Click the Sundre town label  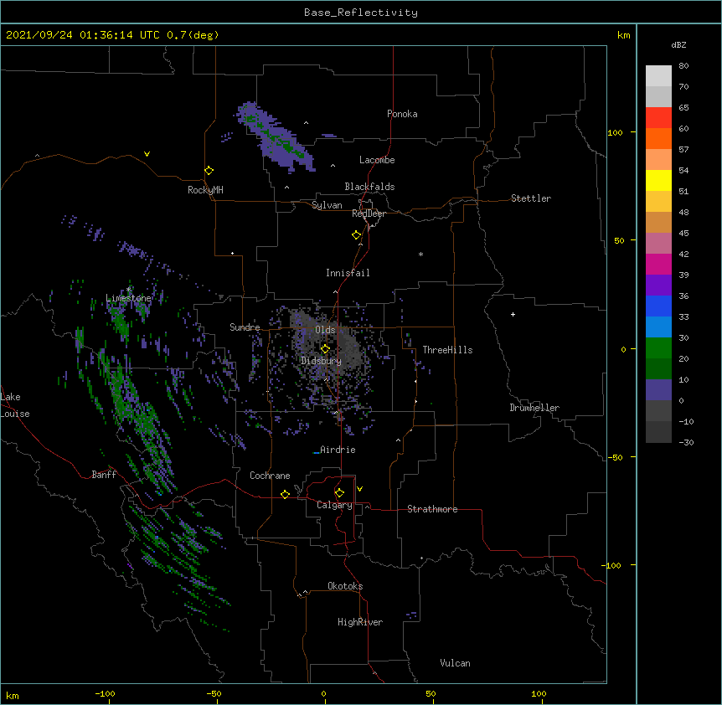pyautogui.click(x=245, y=327)
